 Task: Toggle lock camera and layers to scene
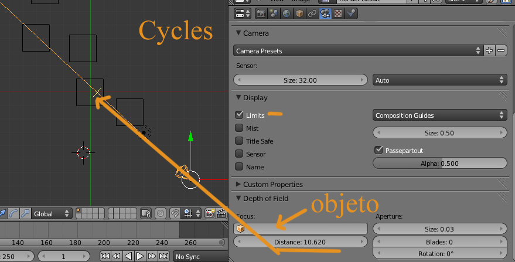tap(145, 214)
